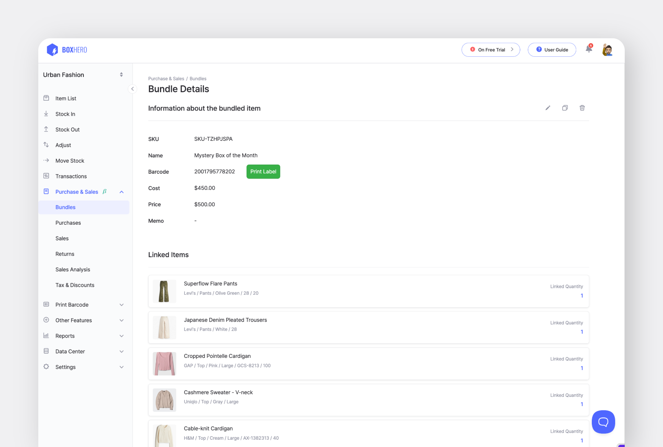Collapse the Purchase & Sales section chevron
Image resolution: width=663 pixels, height=447 pixels.
[121, 192]
